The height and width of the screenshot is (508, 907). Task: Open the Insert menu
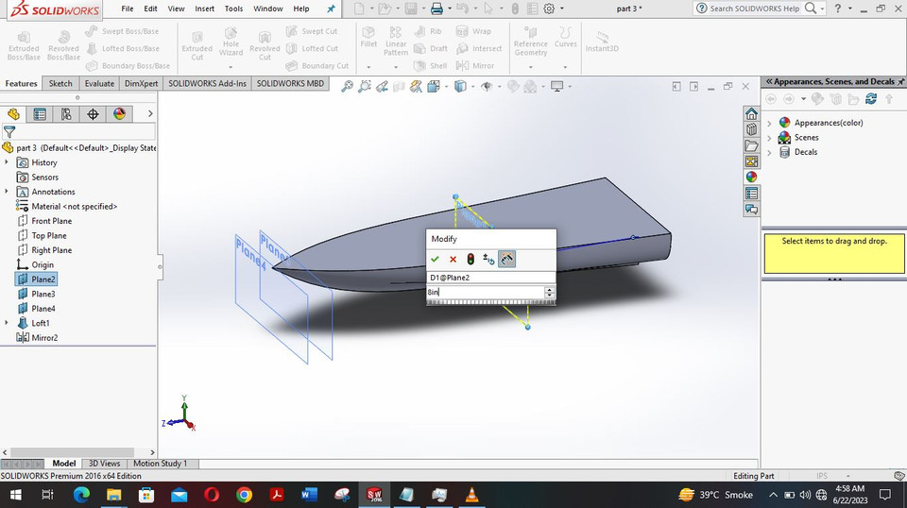click(204, 8)
